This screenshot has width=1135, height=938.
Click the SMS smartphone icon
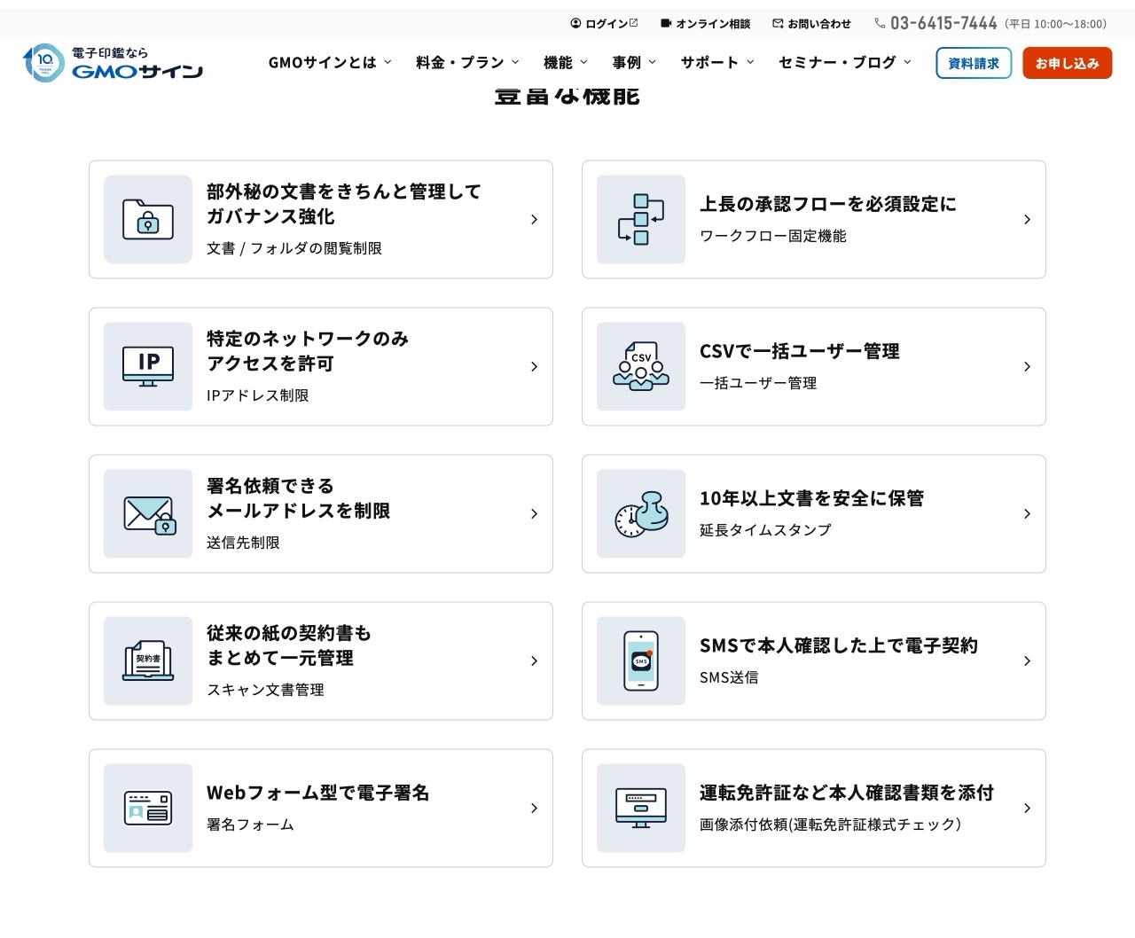click(x=640, y=661)
